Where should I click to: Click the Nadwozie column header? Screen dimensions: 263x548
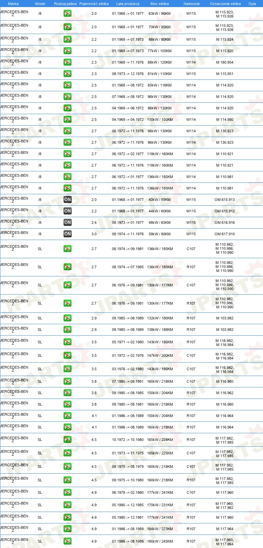[x=192, y=4]
